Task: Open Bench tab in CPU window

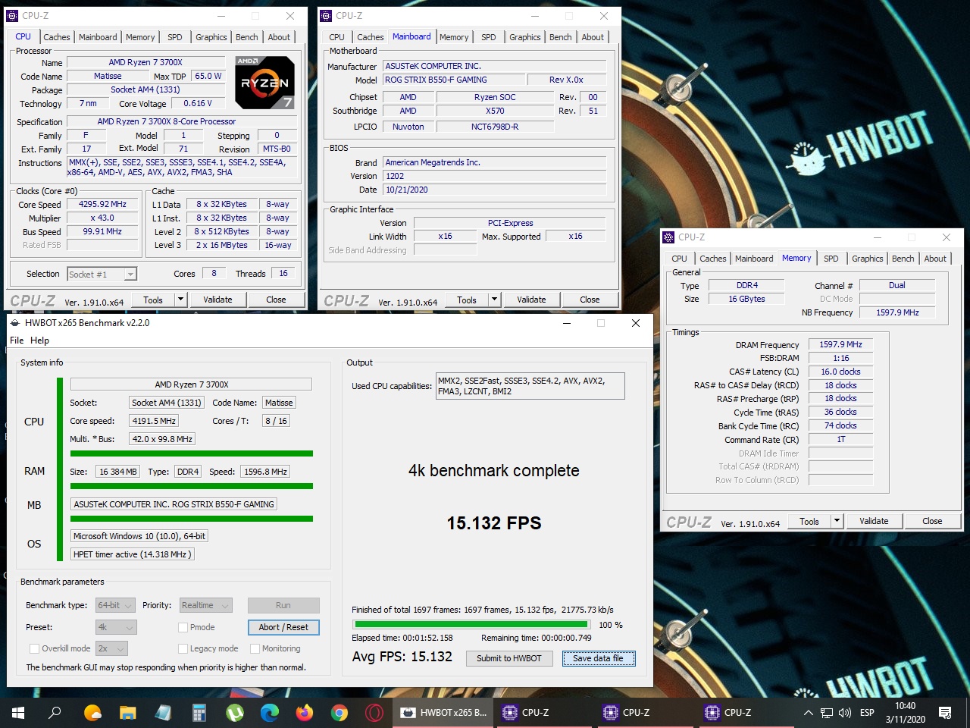Action: 246,37
